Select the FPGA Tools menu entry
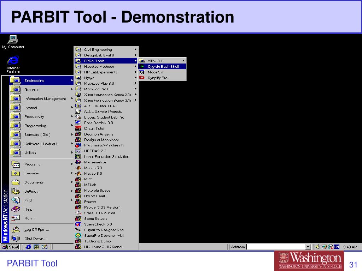Image resolution: width=362 pixels, height=271 pixels. tap(106, 61)
